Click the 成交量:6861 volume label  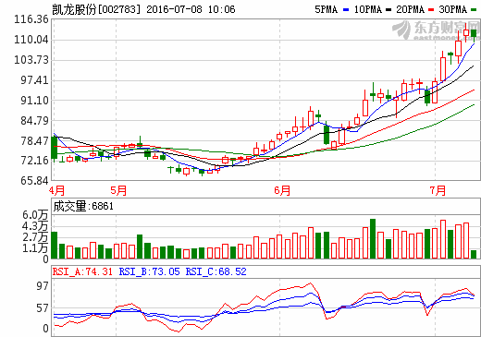[x=83, y=206]
